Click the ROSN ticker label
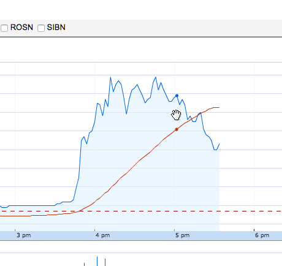 [21, 28]
